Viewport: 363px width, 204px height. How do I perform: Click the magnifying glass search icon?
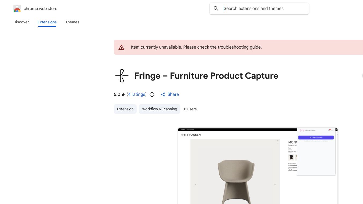216,9
